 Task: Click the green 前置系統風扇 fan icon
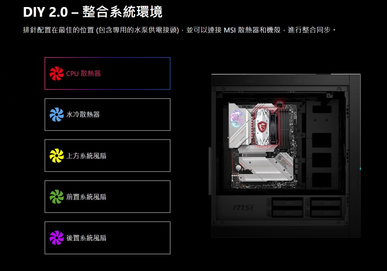(x=57, y=197)
